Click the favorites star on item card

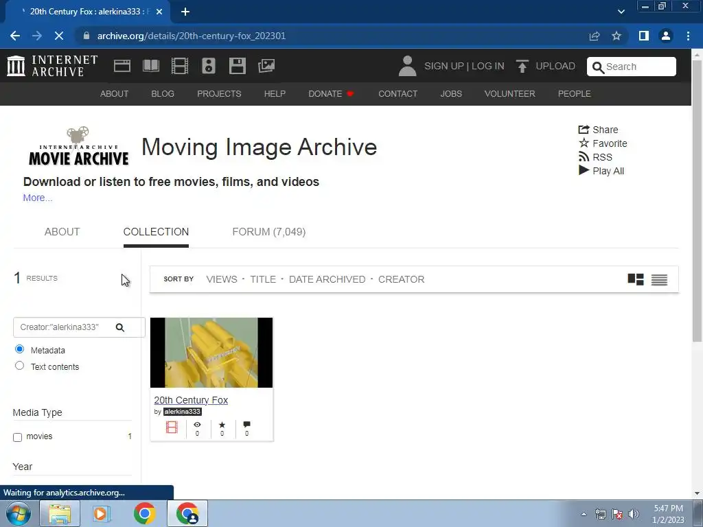[222, 424]
